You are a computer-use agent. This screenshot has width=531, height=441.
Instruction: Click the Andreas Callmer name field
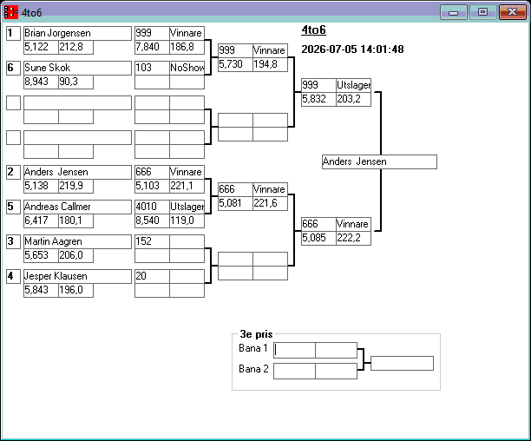click(77, 207)
